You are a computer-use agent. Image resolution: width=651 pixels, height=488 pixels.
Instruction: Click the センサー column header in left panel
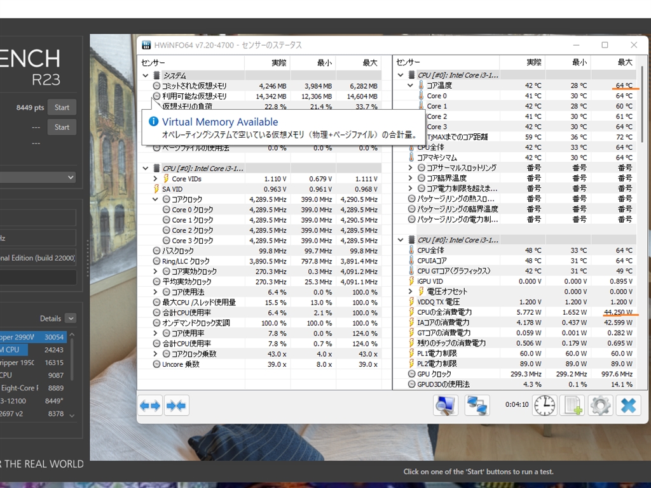(x=191, y=63)
